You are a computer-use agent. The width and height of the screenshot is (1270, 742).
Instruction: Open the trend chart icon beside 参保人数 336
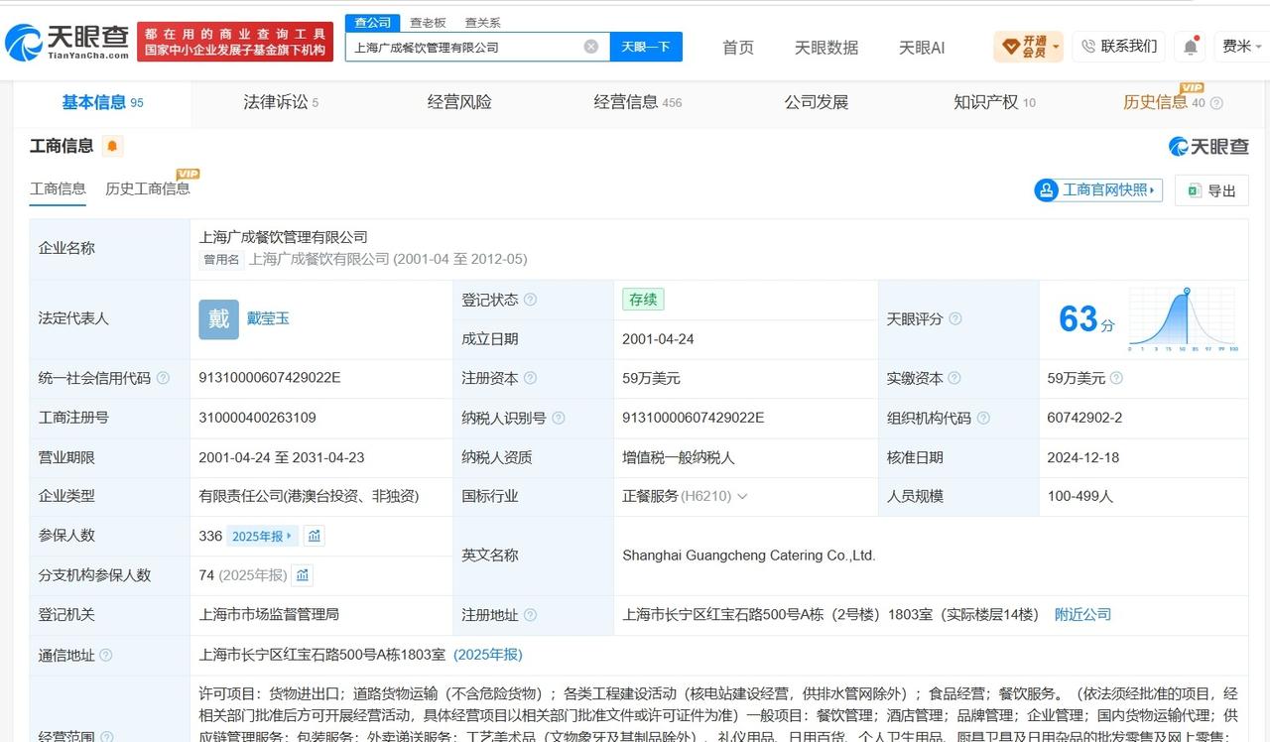click(x=315, y=536)
